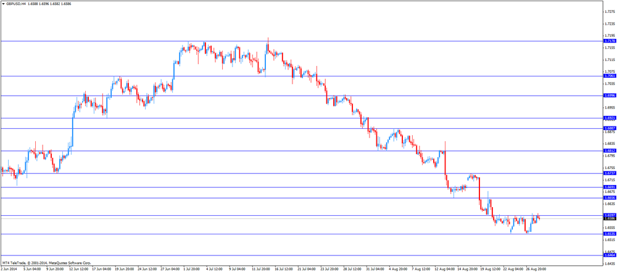Click the 1.7155 price axis value
The height and width of the screenshot is (272, 617).
[x=609, y=47]
